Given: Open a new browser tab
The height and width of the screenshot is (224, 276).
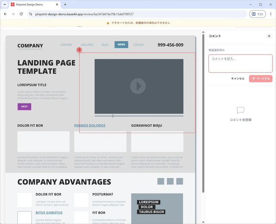Looking at the screenshot, I should click(65, 5).
